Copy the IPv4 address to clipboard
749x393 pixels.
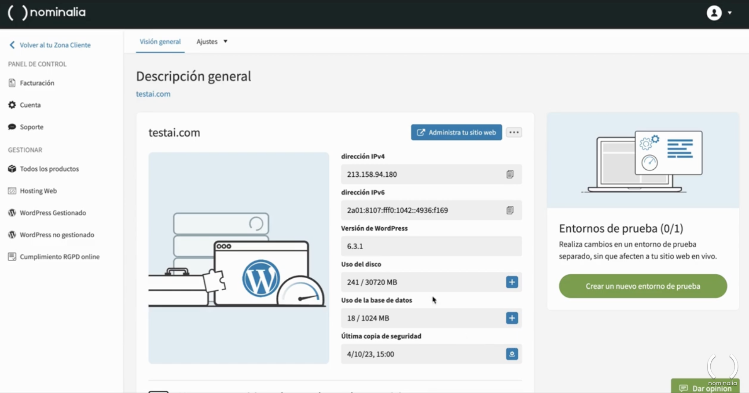[510, 175]
